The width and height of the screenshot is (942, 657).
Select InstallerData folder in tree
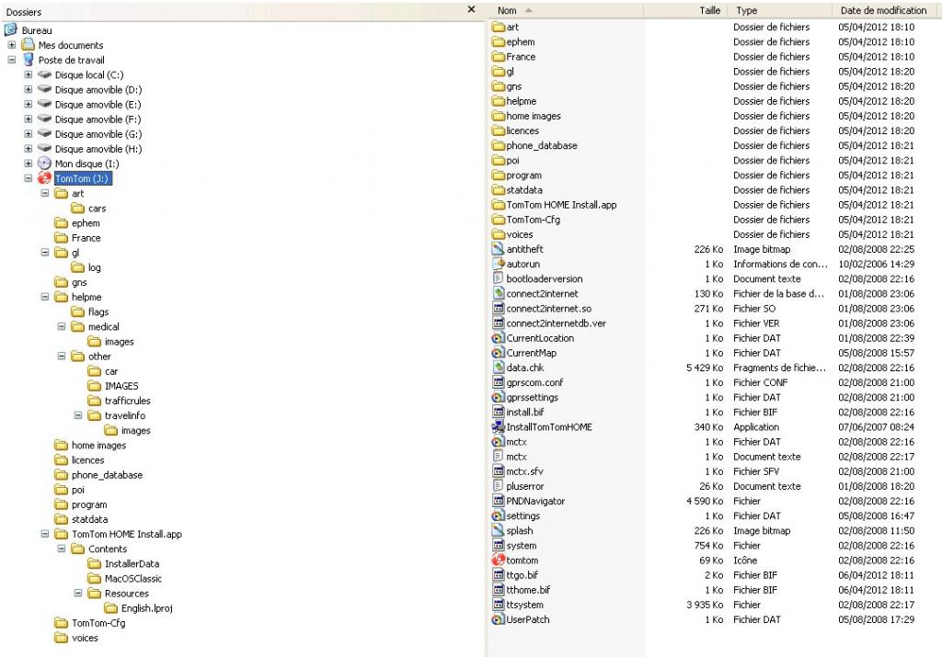pos(132,563)
